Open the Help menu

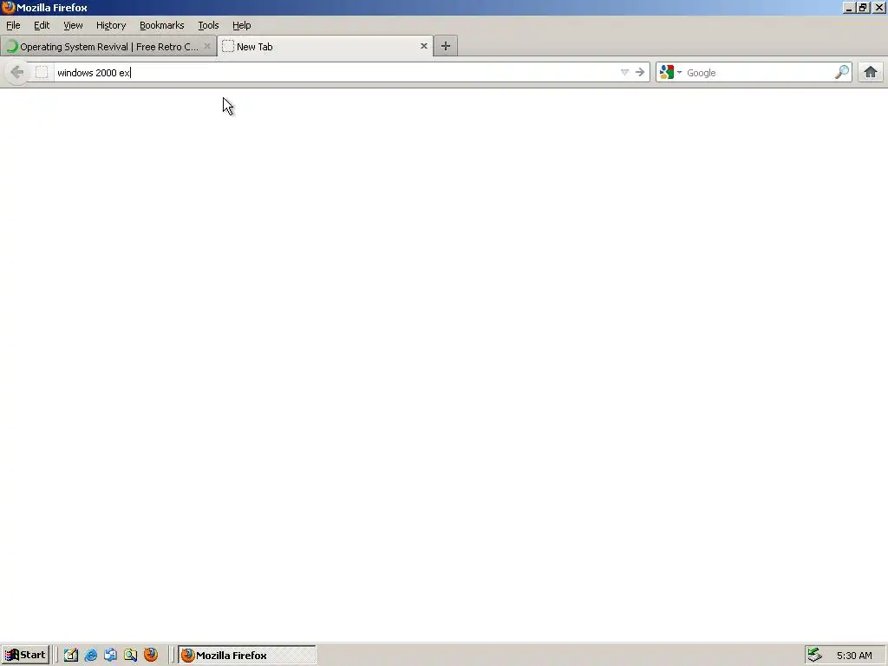tap(242, 25)
